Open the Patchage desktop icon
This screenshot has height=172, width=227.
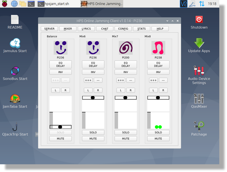pos(199,129)
